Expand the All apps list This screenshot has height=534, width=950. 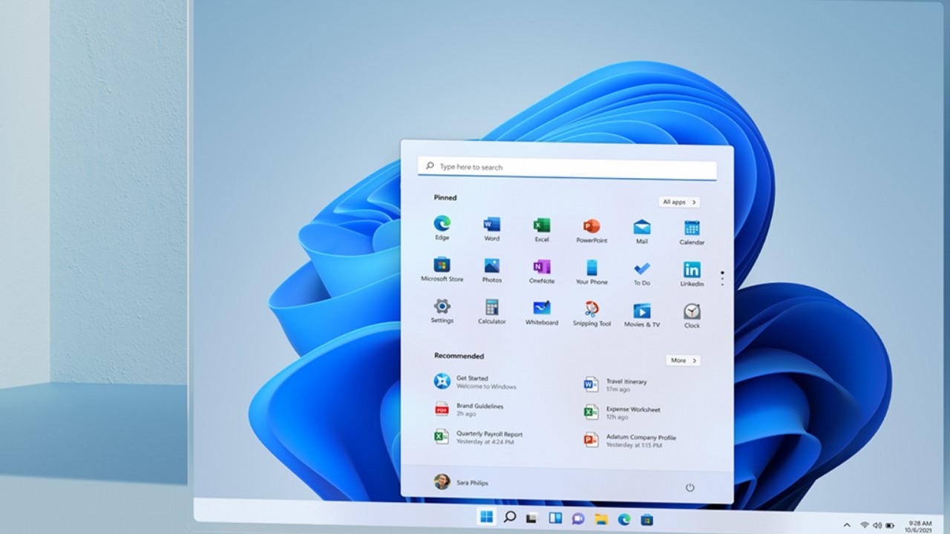678,202
